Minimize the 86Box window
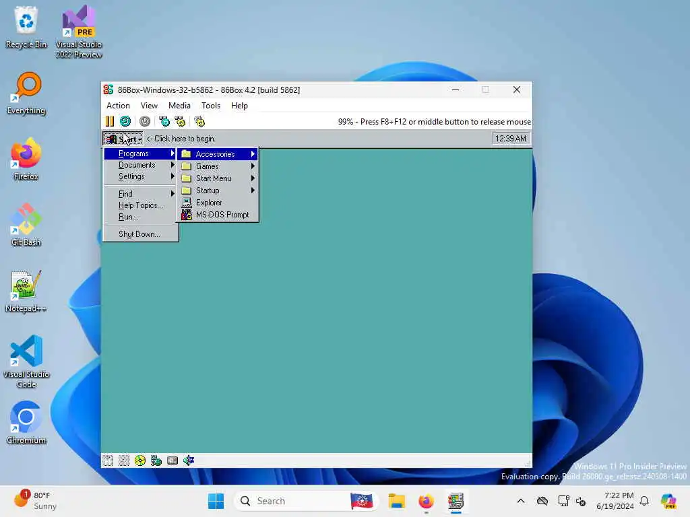690x517 pixels. tap(456, 90)
